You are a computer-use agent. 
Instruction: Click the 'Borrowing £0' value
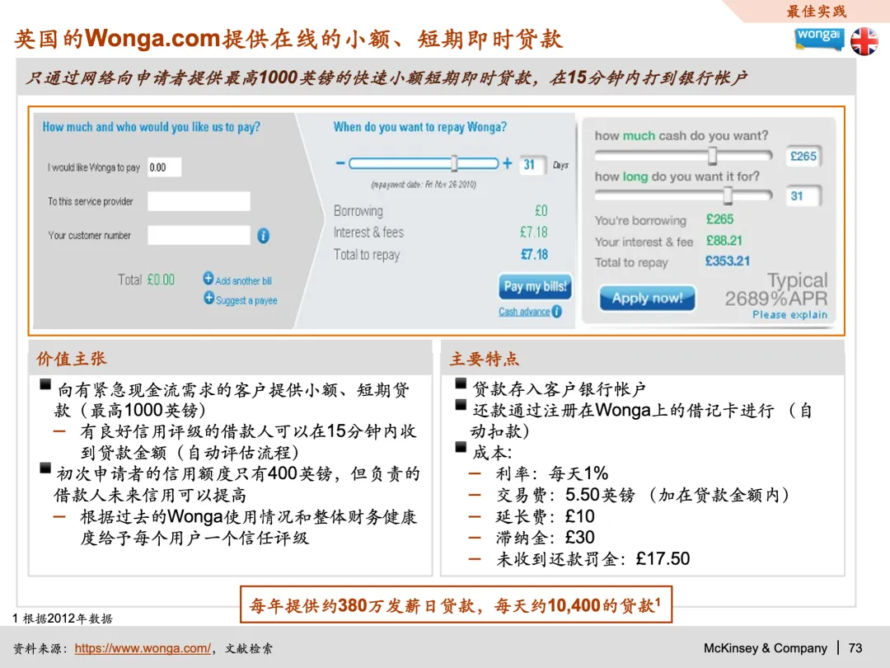click(541, 211)
